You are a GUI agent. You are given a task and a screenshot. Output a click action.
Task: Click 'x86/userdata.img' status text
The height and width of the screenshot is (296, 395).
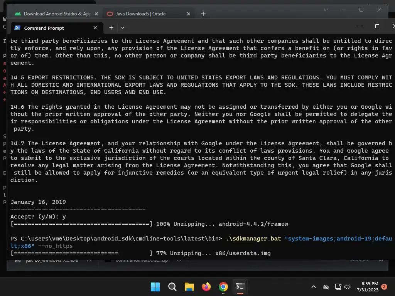point(243,253)
